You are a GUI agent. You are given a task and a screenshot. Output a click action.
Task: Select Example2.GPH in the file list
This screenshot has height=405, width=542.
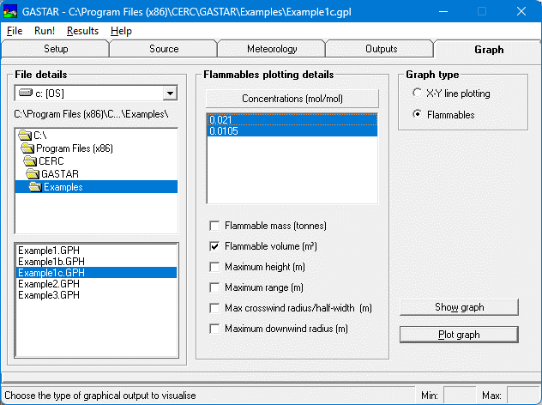49,283
